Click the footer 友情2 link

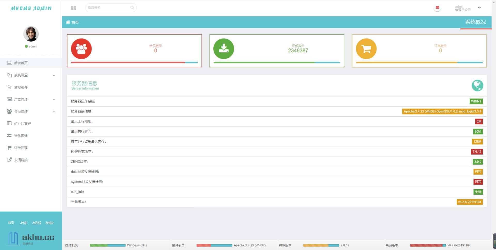pos(49,223)
